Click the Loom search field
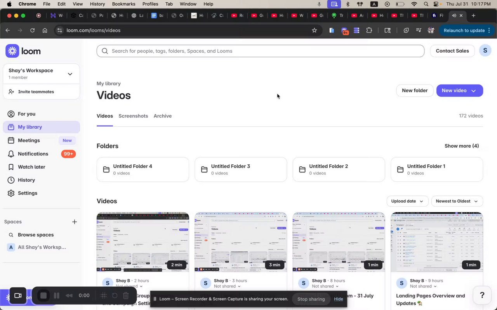 coord(261,51)
